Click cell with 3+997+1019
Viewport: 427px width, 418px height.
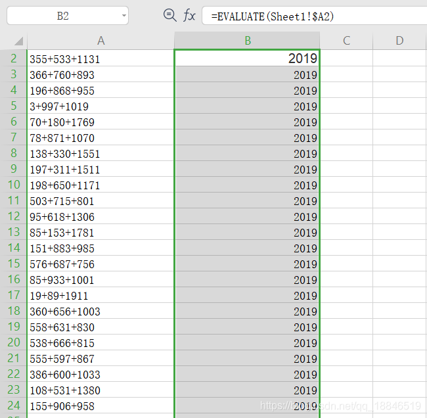point(101,106)
